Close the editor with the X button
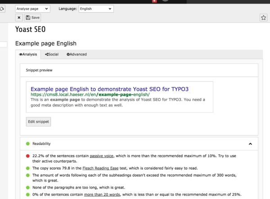270x199 pixels. coord(19,18)
